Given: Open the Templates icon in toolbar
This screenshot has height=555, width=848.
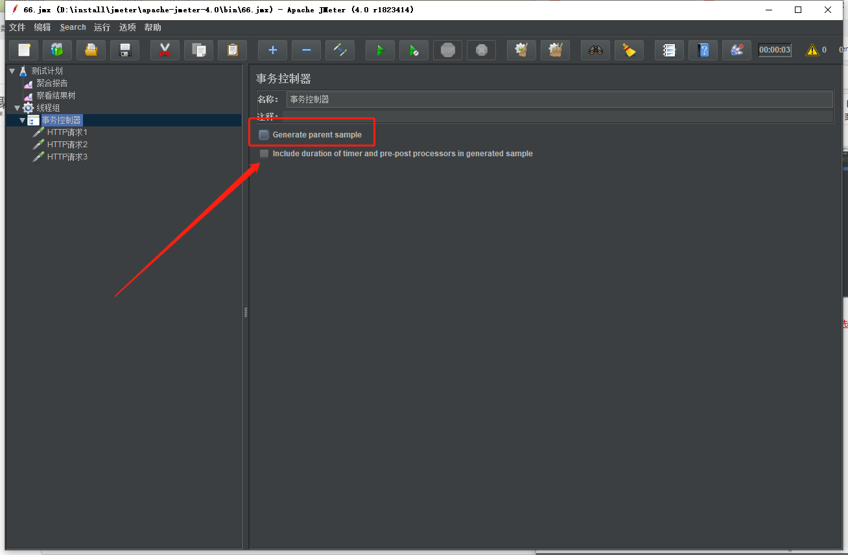Looking at the screenshot, I should (58, 50).
